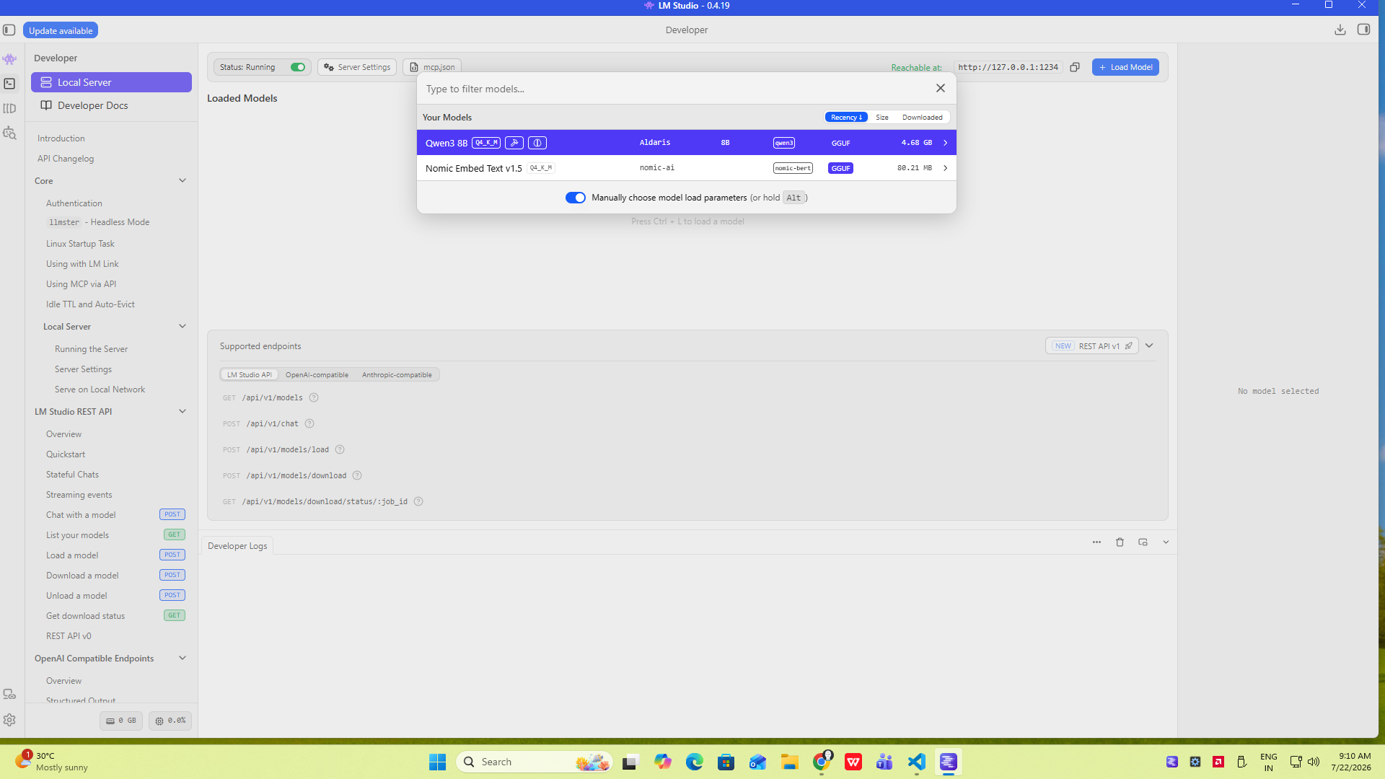Open Developer Docs in the sidebar
The width and height of the screenshot is (1385, 779).
[x=111, y=105]
